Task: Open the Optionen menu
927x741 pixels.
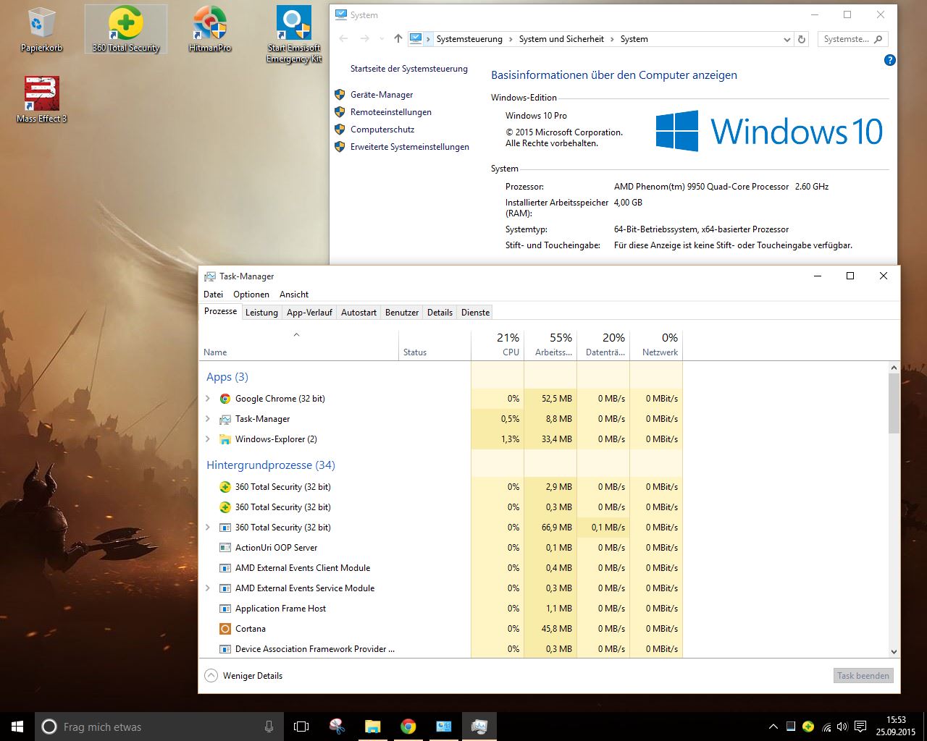Action: pos(251,295)
